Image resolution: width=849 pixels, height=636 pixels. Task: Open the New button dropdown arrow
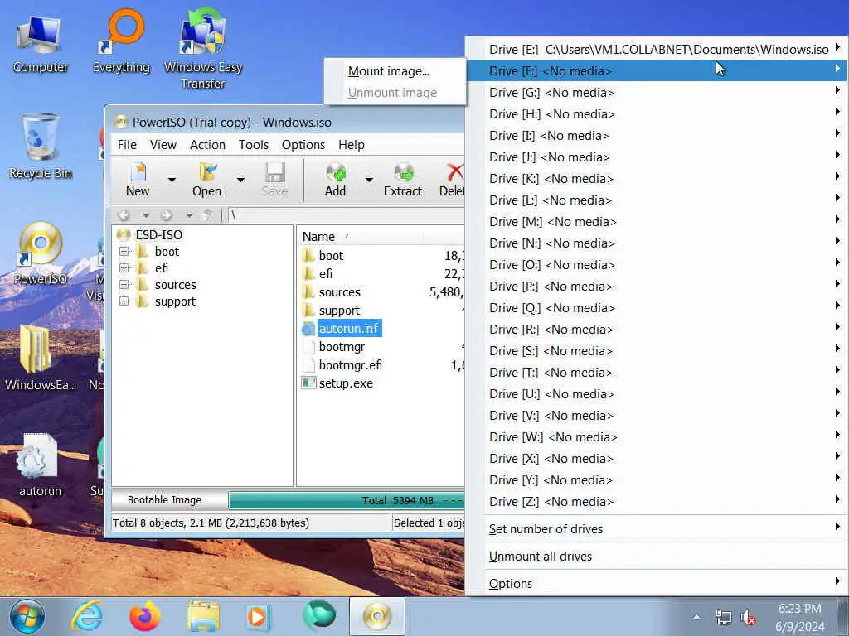click(x=172, y=180)
